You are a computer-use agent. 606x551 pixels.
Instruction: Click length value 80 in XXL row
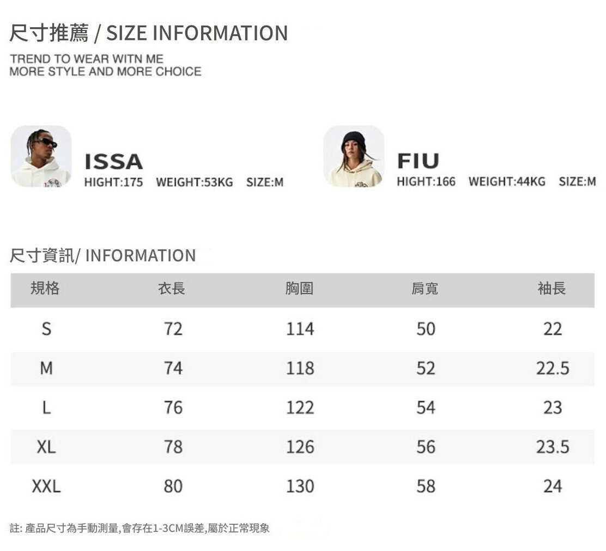173,486
